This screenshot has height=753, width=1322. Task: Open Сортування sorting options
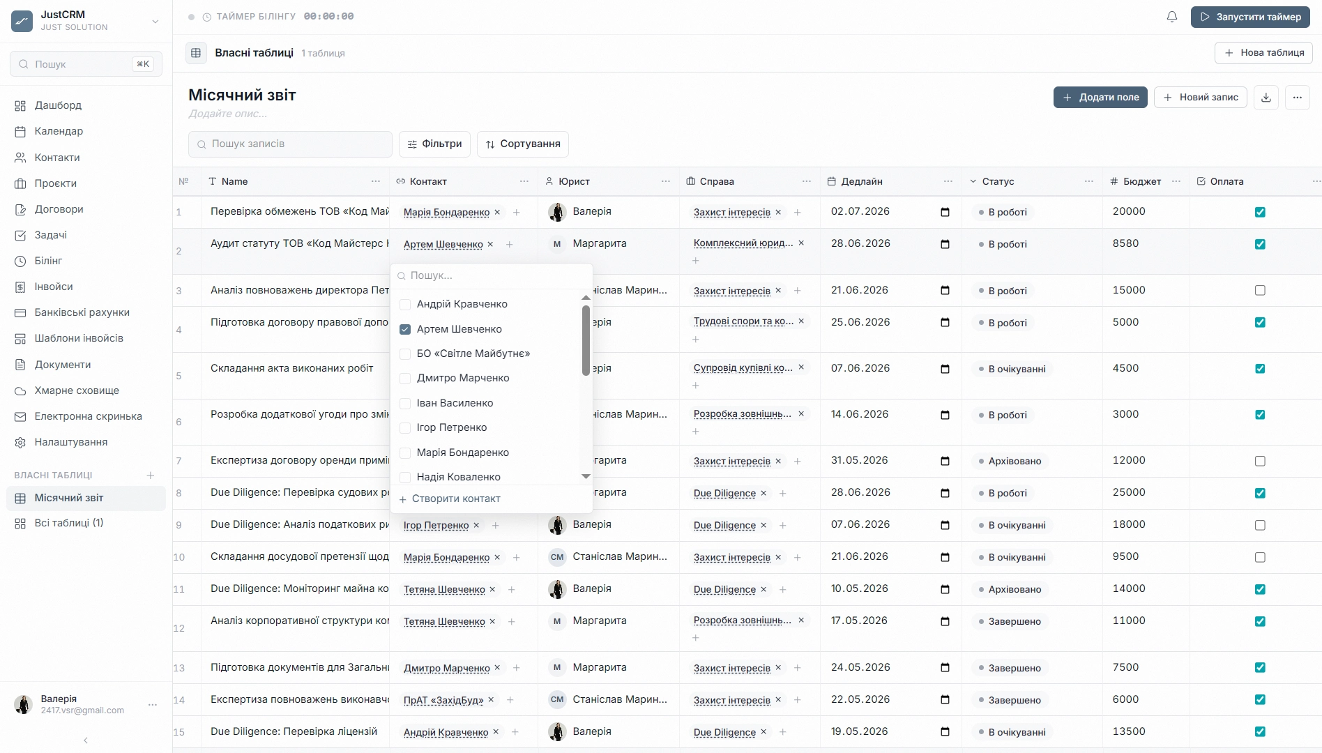[523, 144]
